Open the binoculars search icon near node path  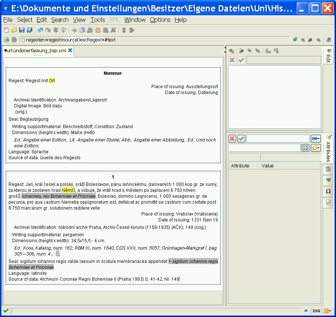click(329, 40)
